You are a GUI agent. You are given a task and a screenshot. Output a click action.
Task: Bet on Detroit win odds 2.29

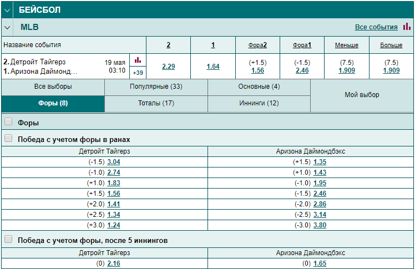click(x=168, y=67)
